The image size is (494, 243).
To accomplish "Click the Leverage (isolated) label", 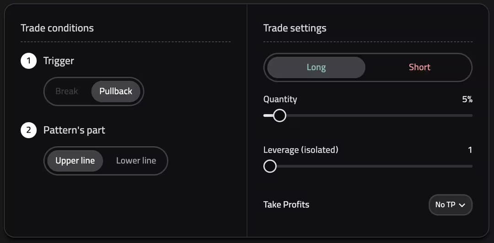I will (301, 150).
